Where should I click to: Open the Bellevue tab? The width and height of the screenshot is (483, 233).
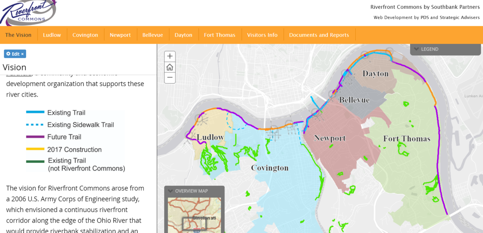(153, 35)
